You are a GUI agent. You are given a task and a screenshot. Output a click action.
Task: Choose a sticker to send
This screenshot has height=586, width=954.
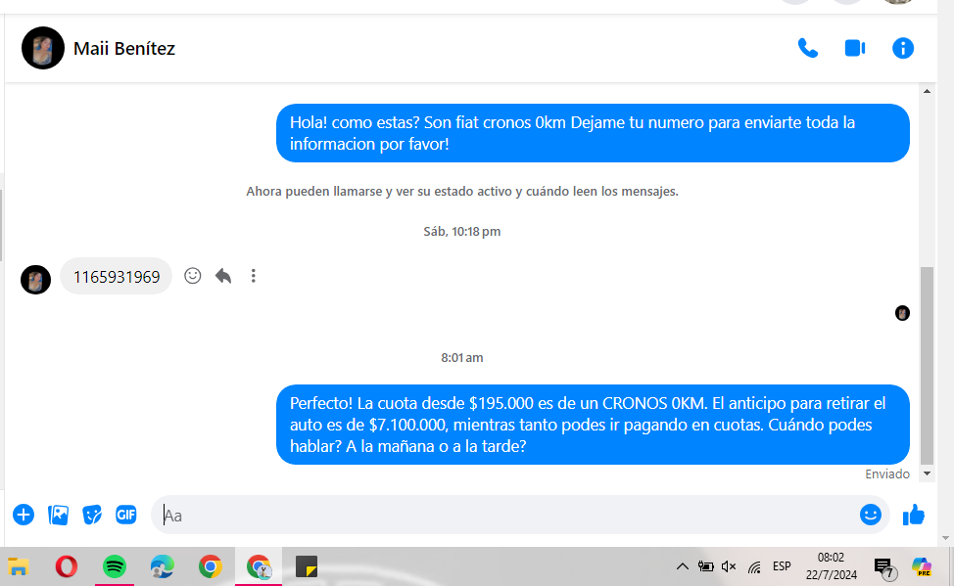(x=92, y=515)
